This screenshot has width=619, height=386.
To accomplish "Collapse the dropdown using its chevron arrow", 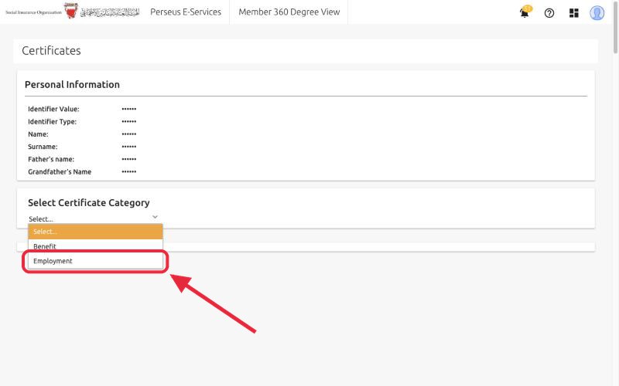I will pyautogui.click(x=155, y=217).
